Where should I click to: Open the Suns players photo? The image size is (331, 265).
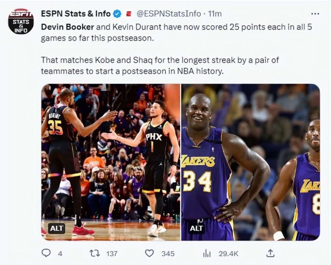[x=111, y=162]
